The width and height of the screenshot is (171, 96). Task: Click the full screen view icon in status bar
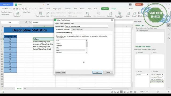pyautogui.click(x=118, y=92)
